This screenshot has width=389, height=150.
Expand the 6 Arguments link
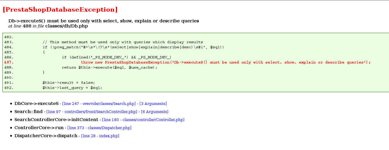click(155, 112)
